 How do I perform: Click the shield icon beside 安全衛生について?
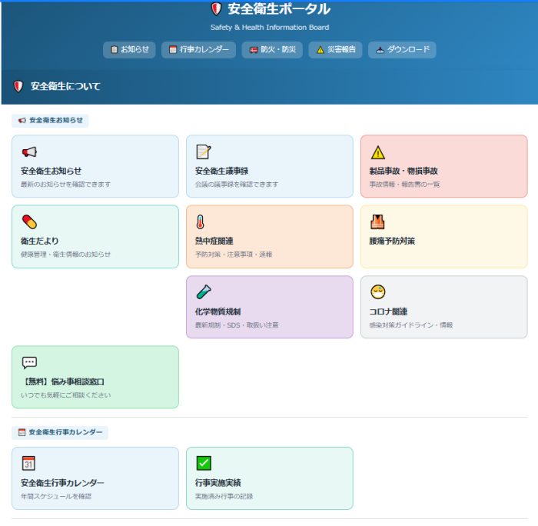pos(18,86)
